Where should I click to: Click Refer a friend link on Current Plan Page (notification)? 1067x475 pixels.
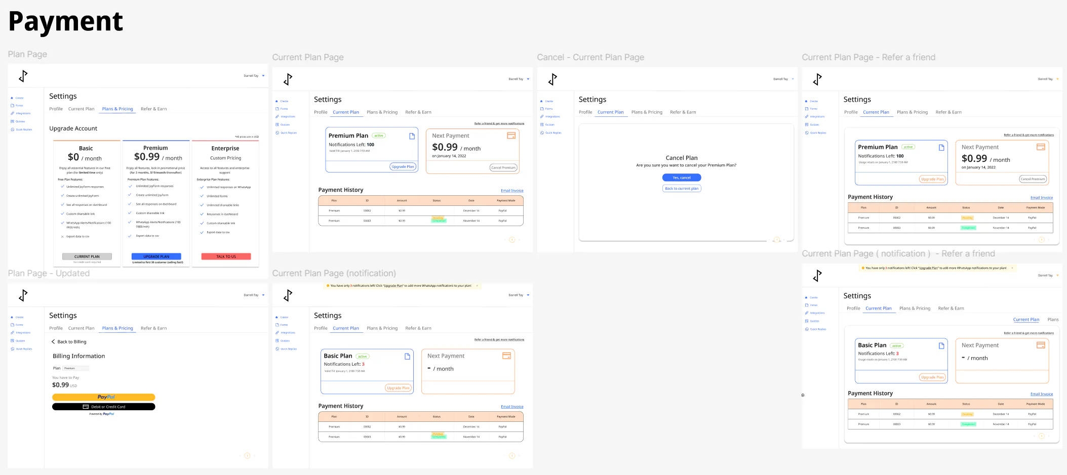[x=499, y=339]
